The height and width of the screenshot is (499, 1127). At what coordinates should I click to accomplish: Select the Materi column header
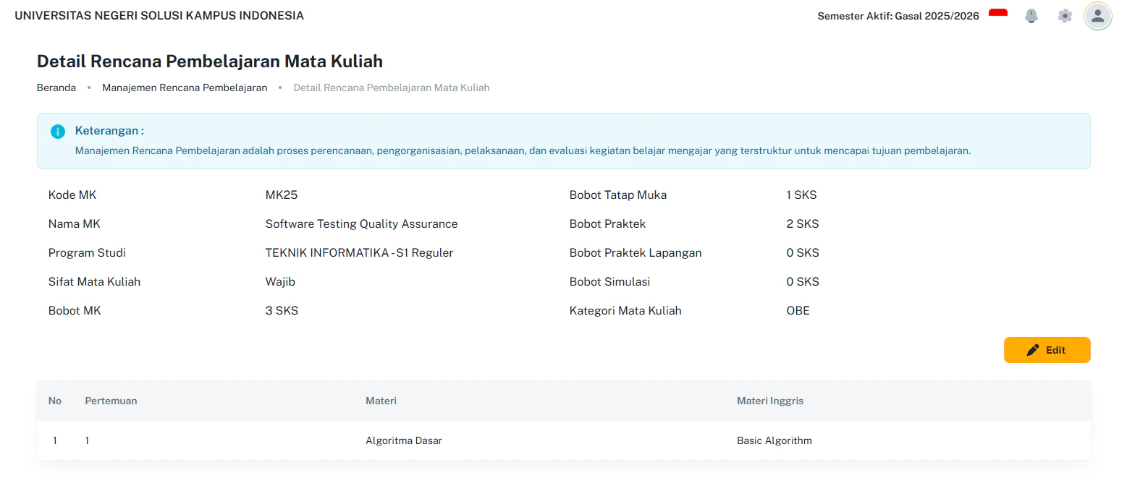pyautogui.click(x=381, y=401)
